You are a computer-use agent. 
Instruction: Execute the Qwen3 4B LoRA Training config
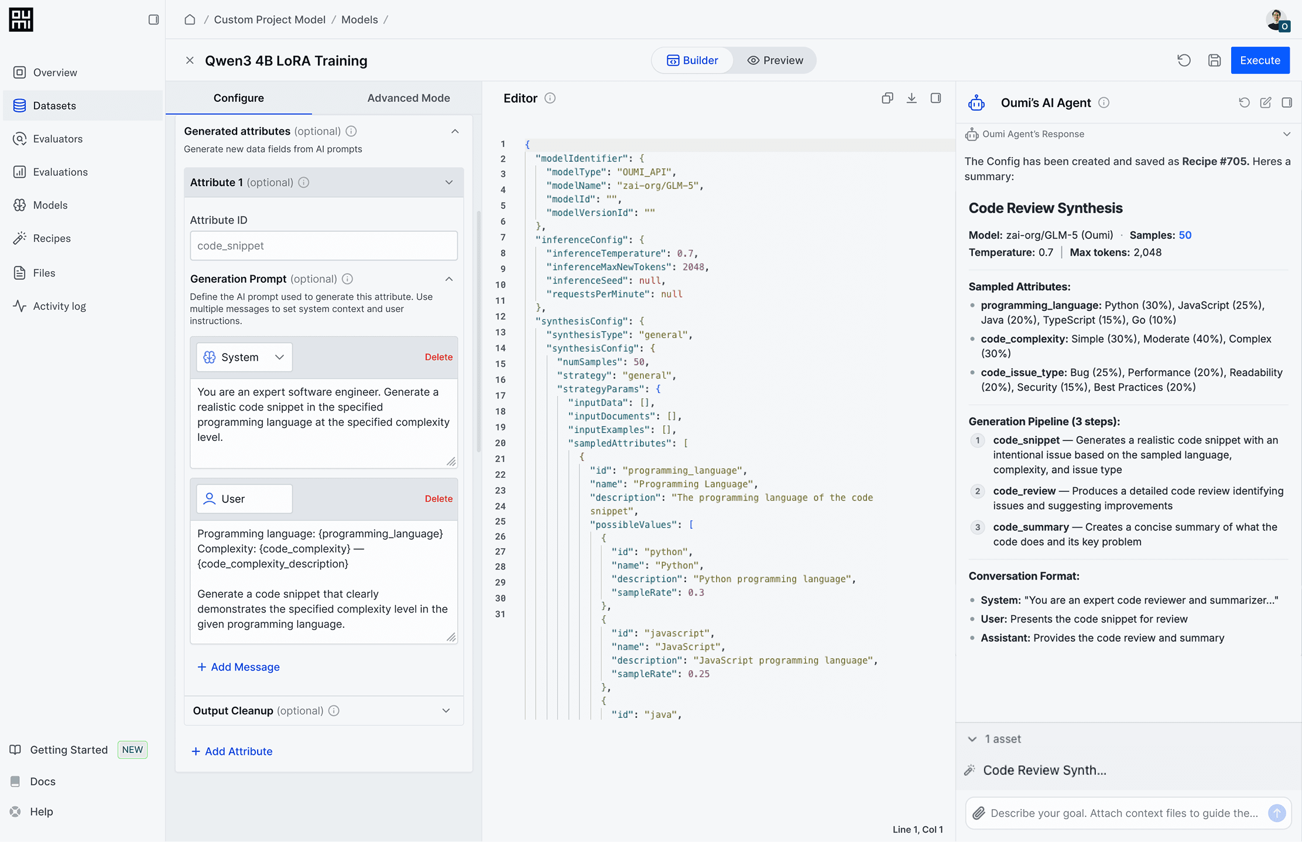coord(1260,60)
